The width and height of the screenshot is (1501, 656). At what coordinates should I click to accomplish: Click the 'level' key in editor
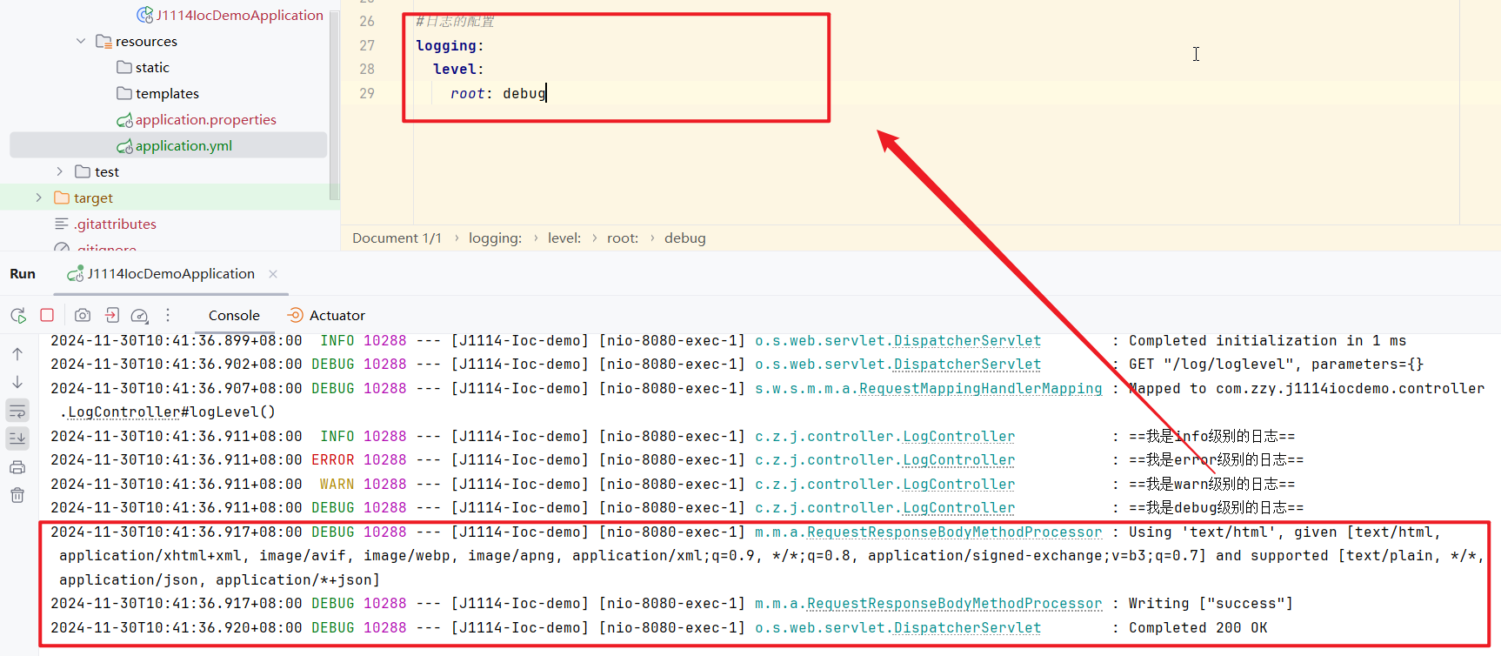point(455,69)
